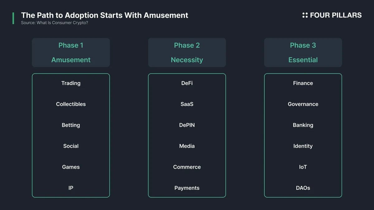Select the Phase 2 Necessity header
The height and width of the screenshot is (210, 374).
tap(187, 53)
